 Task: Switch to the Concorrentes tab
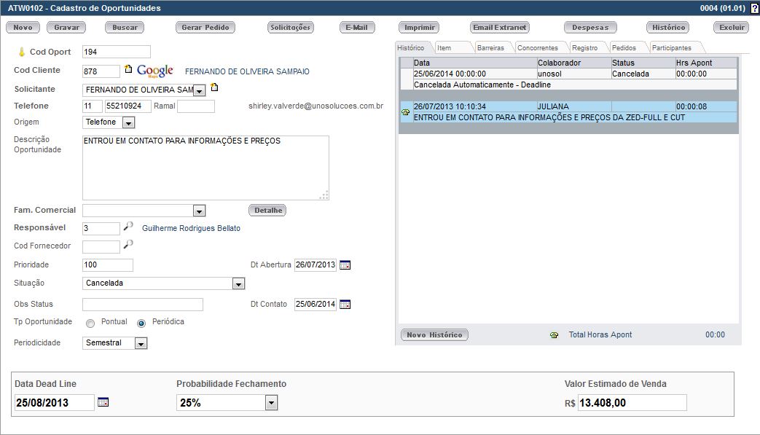pos(537,48)
